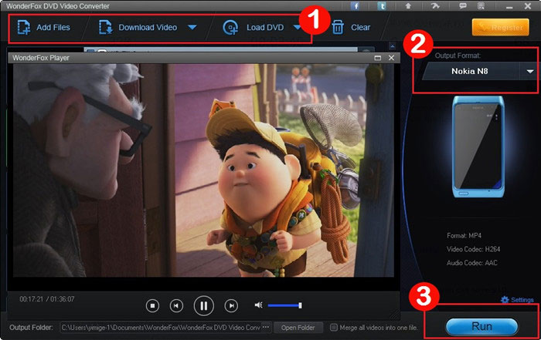Enable Merge all videos into one file
Viewport: 541px width, 340px height.
click(x=334, y=328)
